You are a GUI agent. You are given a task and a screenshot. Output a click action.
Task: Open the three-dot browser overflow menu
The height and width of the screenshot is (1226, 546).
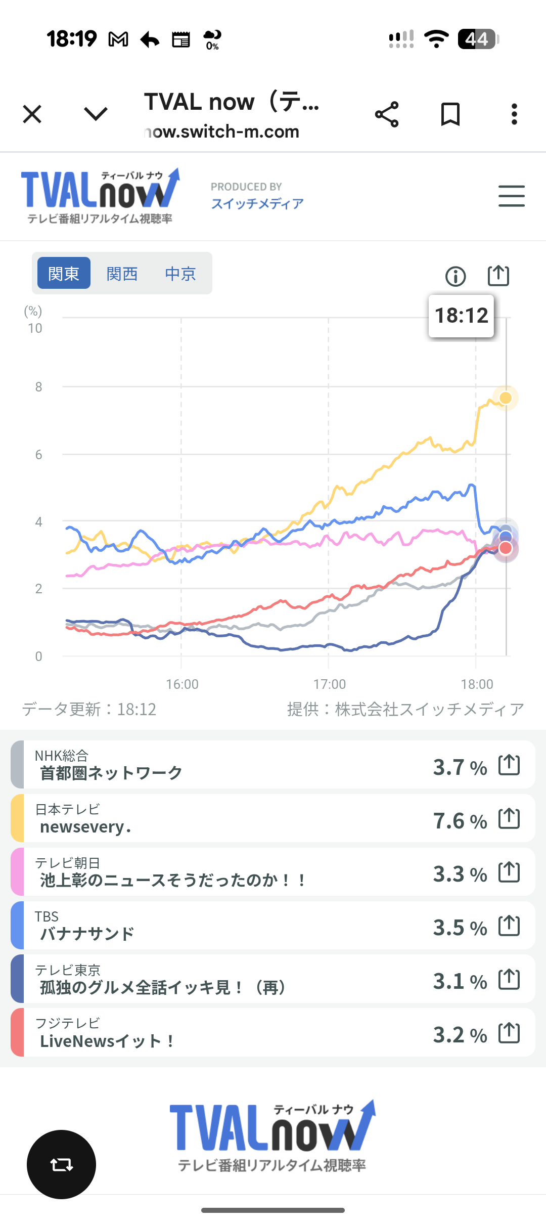click(x=514, y=114)
